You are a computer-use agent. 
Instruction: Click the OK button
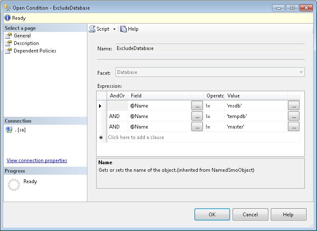(x=212, y=215)
